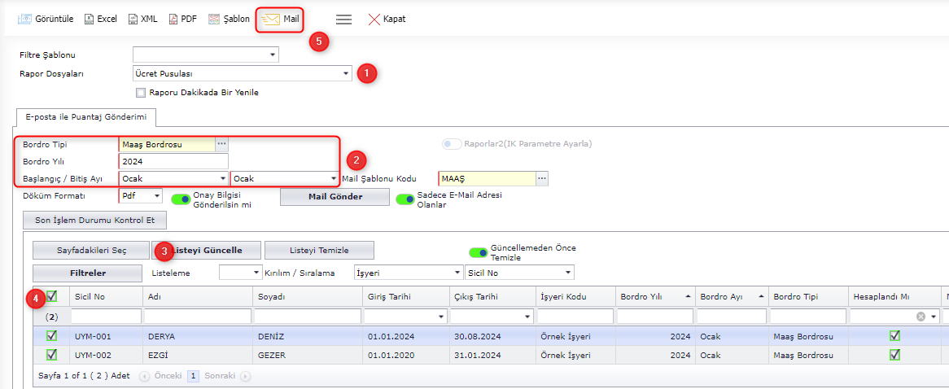Sort by the Bordro Yılı column header
Screen dimensions: 949x389
pyautogui.click(x=654, y=297)
